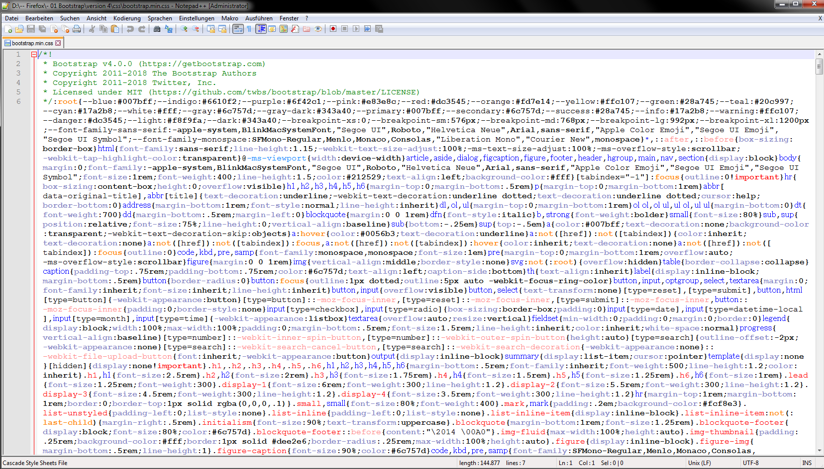Screen dimensions: 824x469
Task: Toggle the indent guide button
Action: coord(261,29)
